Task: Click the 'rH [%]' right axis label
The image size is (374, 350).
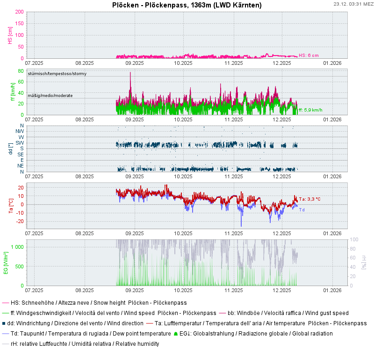Action: (x=364, y=262)
